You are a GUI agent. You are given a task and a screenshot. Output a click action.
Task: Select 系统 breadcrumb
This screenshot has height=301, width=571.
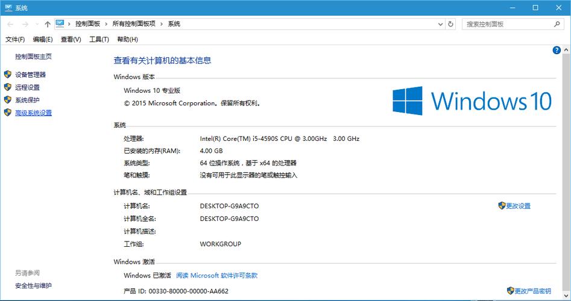(x=174, y=24)
